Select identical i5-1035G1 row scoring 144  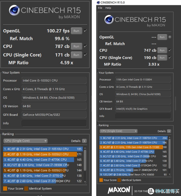43,170
